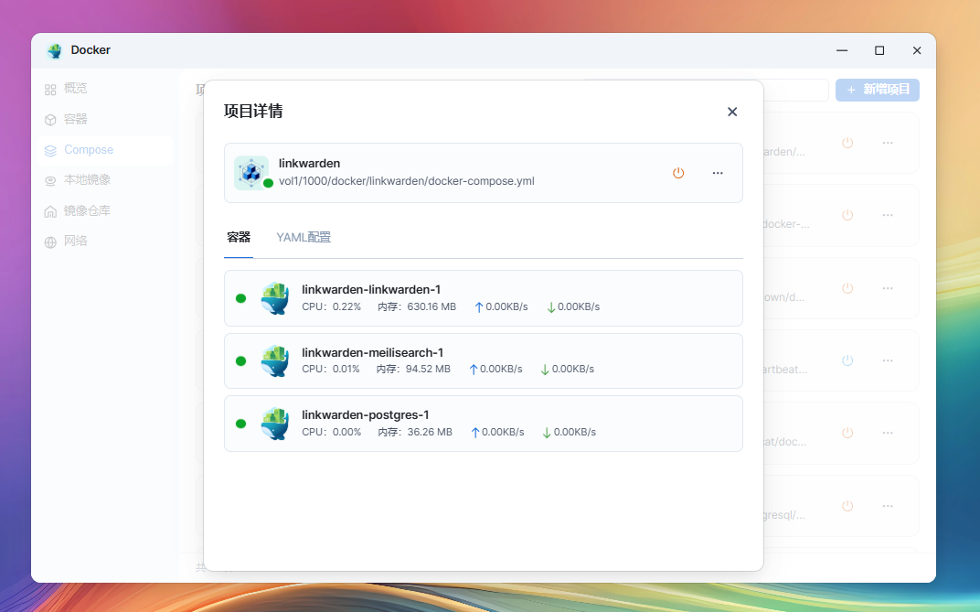The image size is (980, 612).
Task: Click the whale icon for linkwarden-linkwarden-1
Action: (x=275, y=298)
